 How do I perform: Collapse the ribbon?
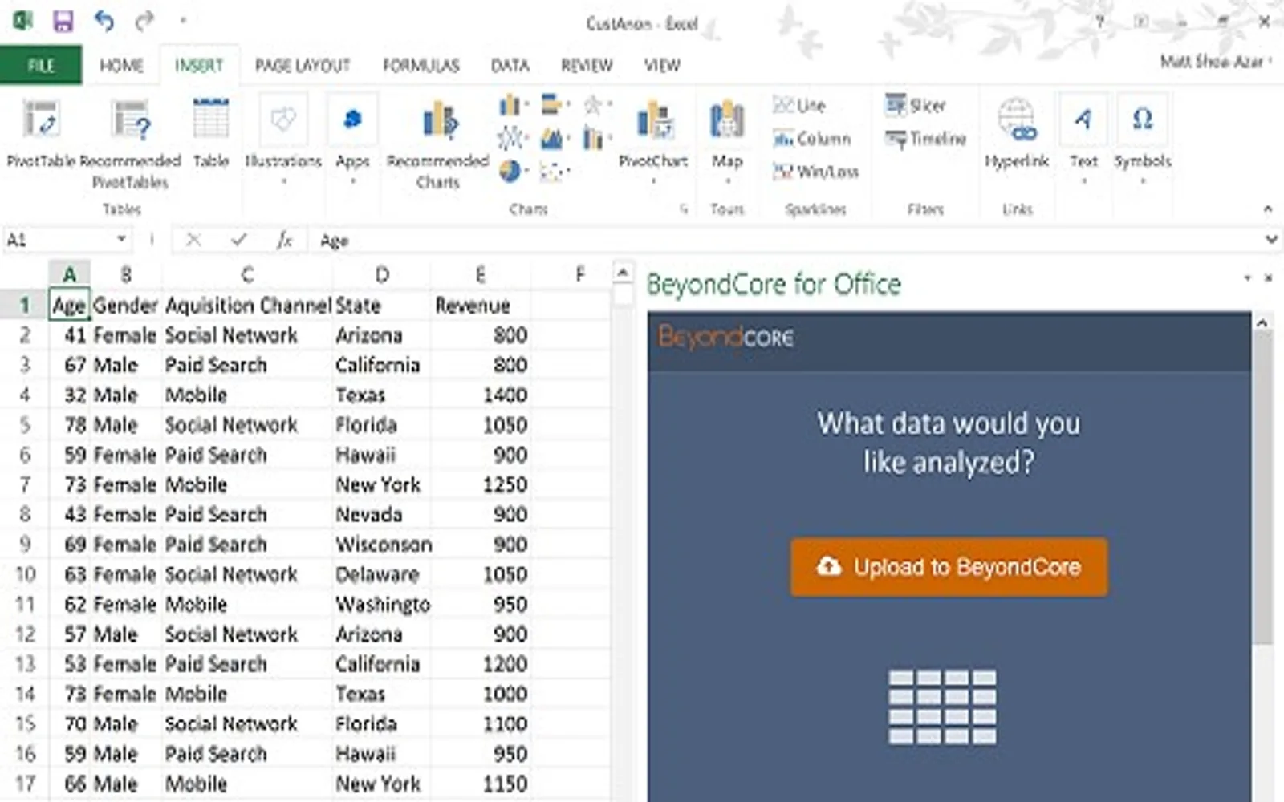1268,209
